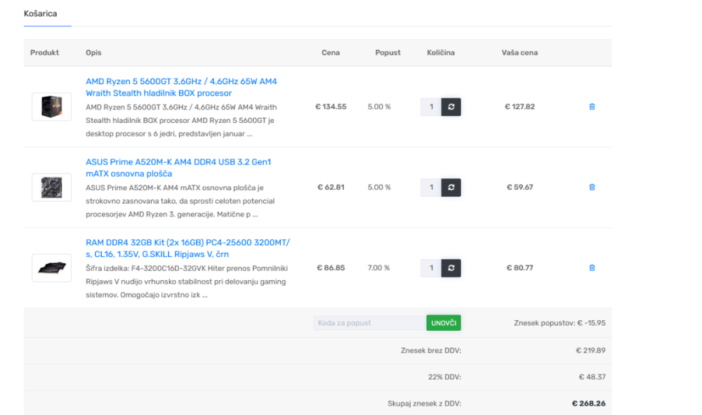This screenshot has height=415, width=702.
Task: Delete the G.SKILL Ripjaws RAM item
Action: pos(592,268)
